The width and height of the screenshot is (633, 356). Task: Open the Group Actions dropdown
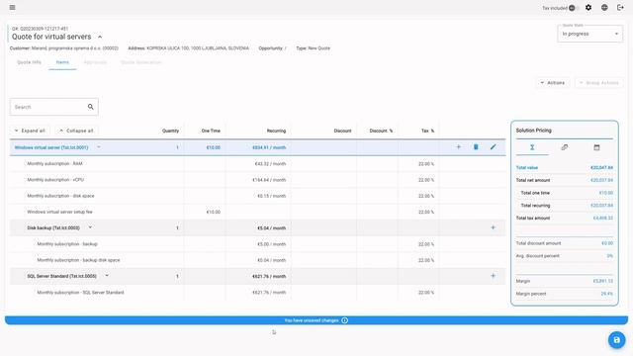tap(599, 83)
